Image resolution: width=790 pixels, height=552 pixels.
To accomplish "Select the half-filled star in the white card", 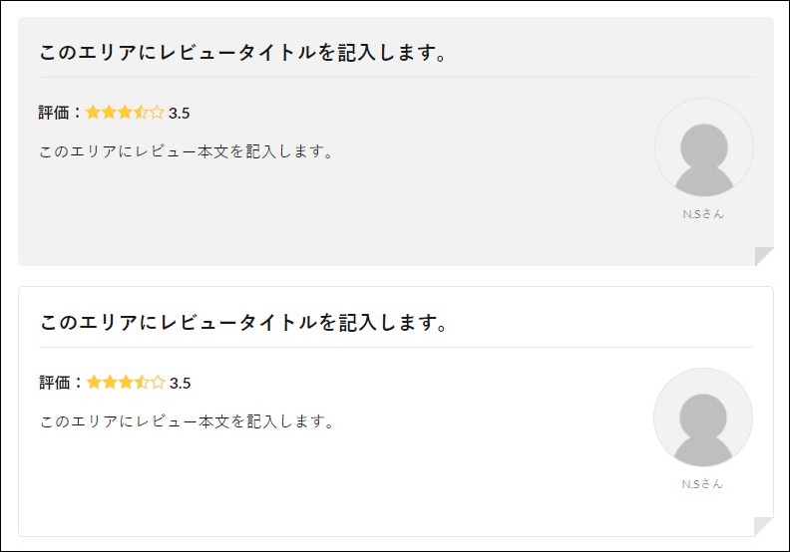I will point(142,383).
